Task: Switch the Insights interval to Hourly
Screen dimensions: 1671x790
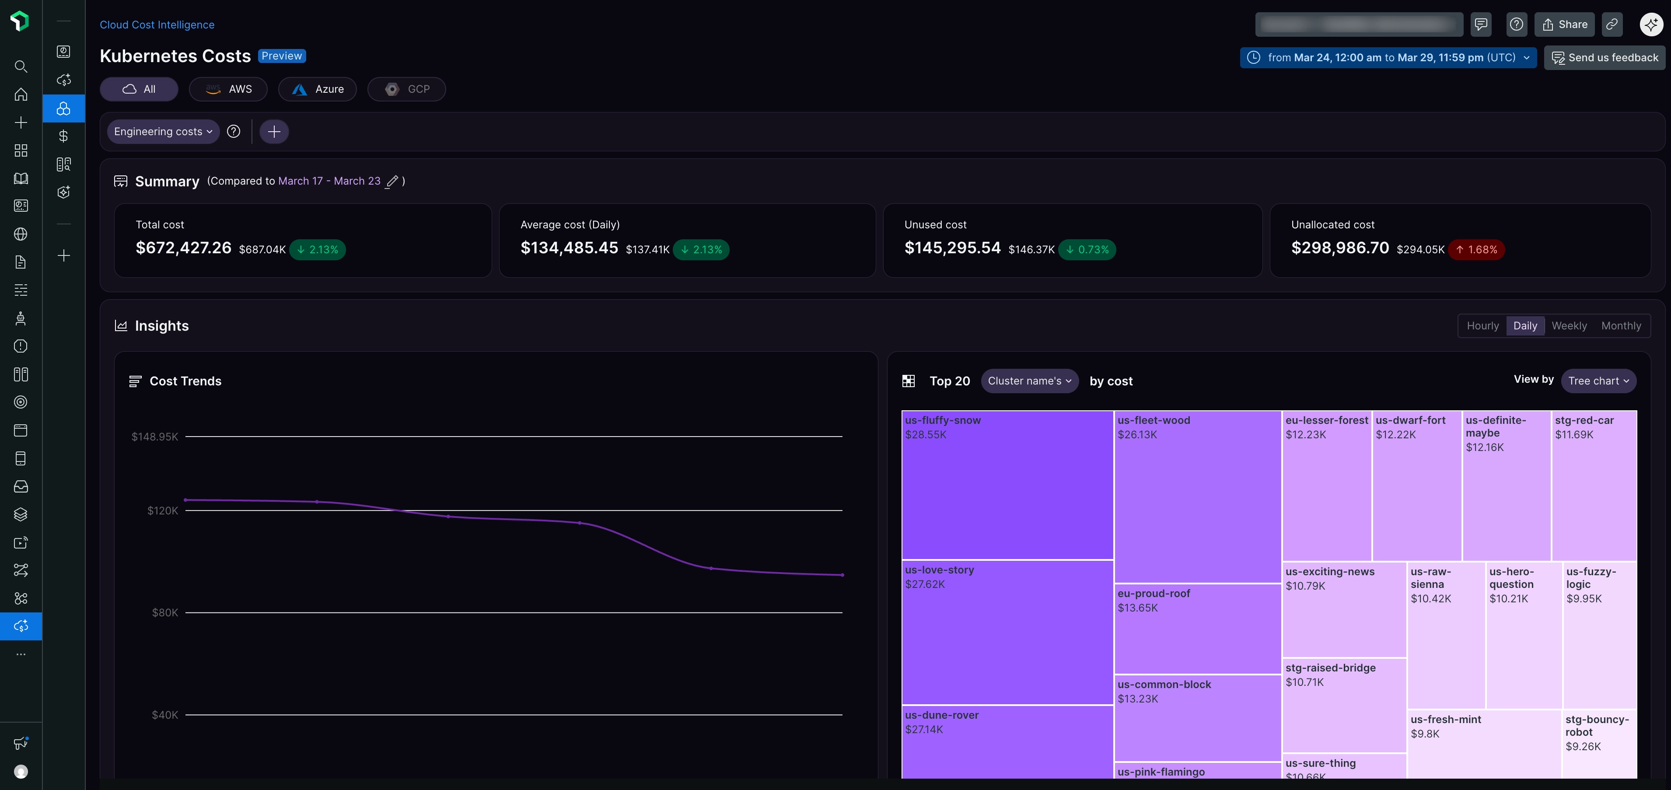Action: coord(1482,325)
